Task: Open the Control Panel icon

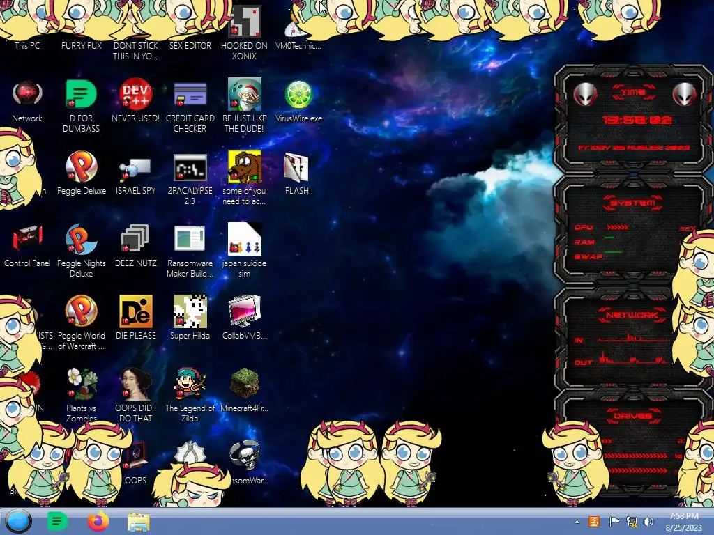Action: coord(27,239)
